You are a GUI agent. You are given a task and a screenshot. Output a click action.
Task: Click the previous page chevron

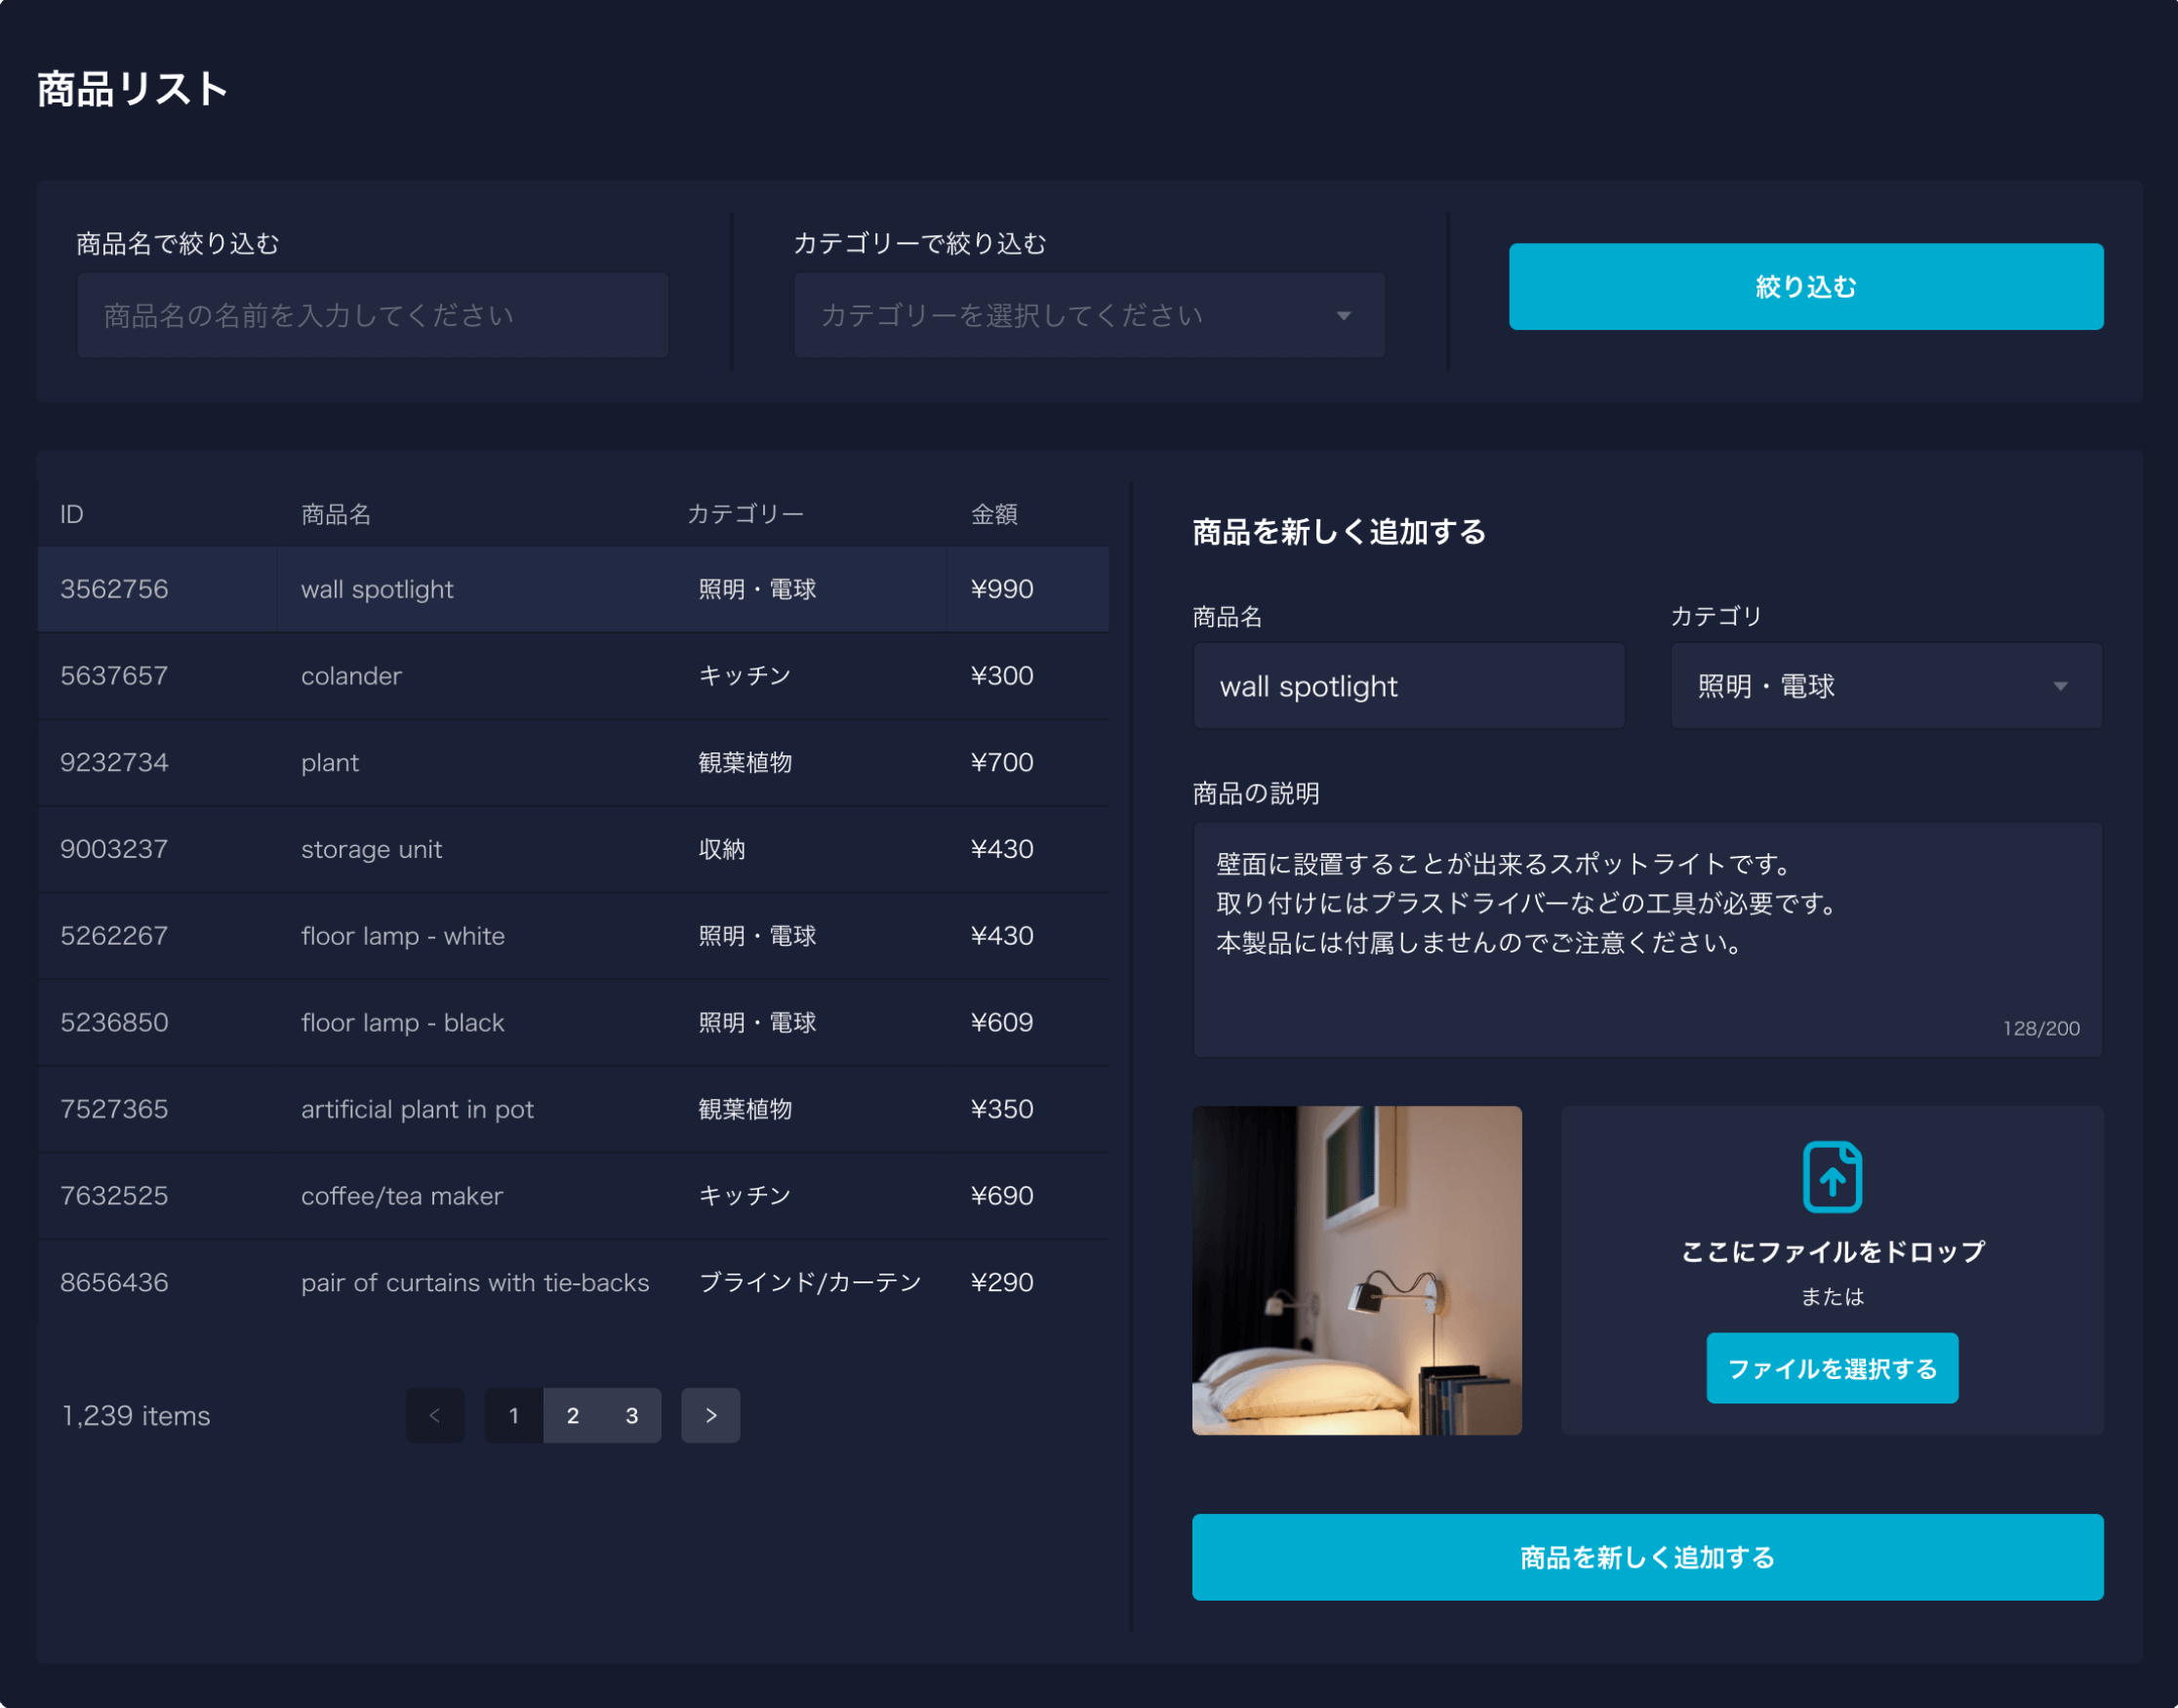pyautogui.click(x=435, y=1415)
